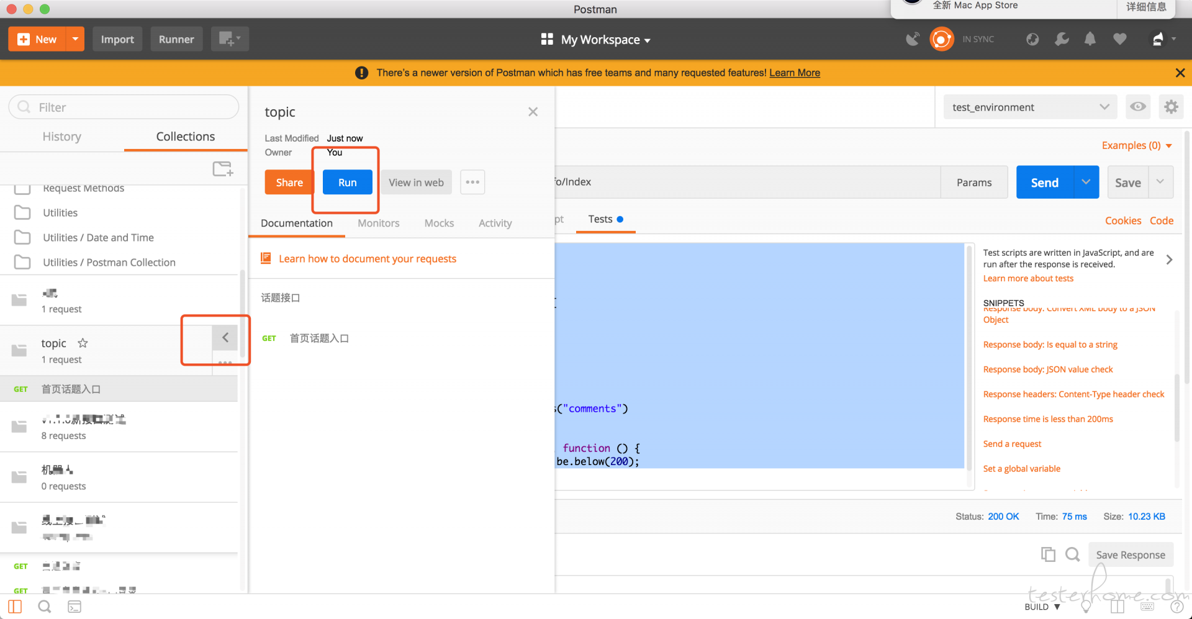The image size is (1192, 619).
Task: Send the request
Action: 1045,183
